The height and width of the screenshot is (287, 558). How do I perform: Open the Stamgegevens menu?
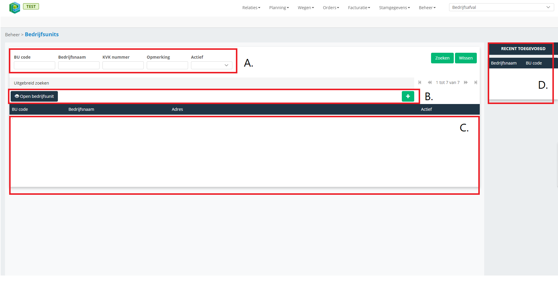(394, 8)
